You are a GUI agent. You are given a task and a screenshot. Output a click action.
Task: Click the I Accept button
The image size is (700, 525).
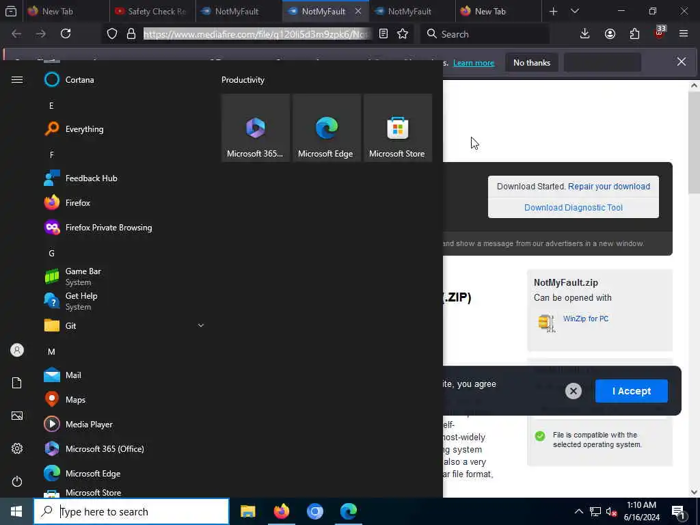(x=631, y=391)
